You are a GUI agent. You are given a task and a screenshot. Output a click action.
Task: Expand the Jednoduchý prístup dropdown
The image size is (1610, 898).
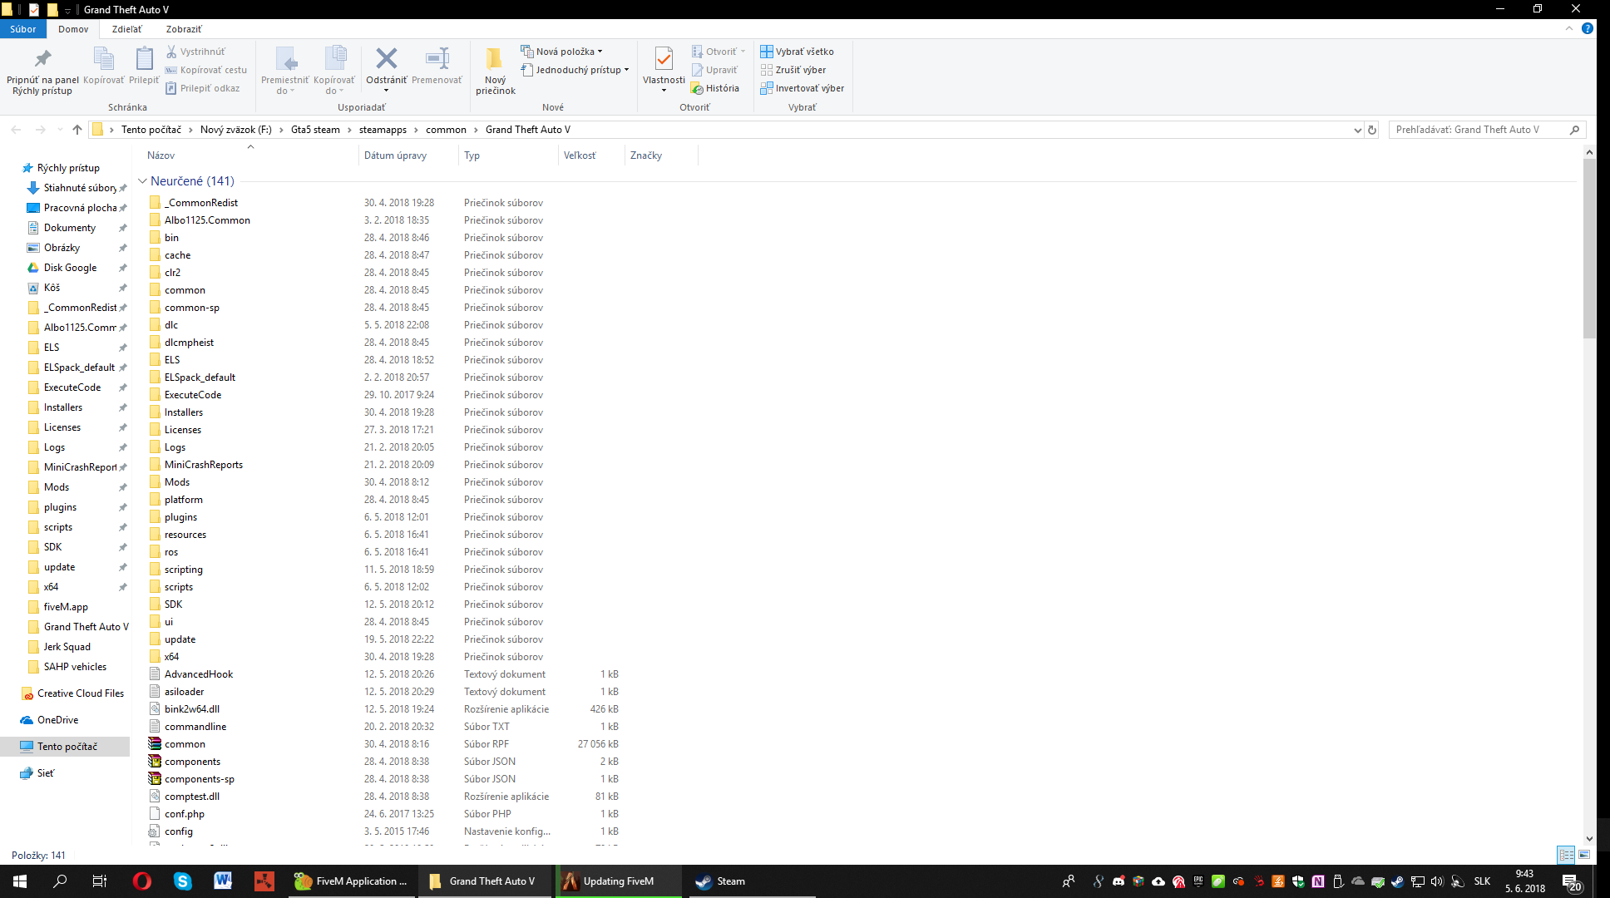(575, 70)
